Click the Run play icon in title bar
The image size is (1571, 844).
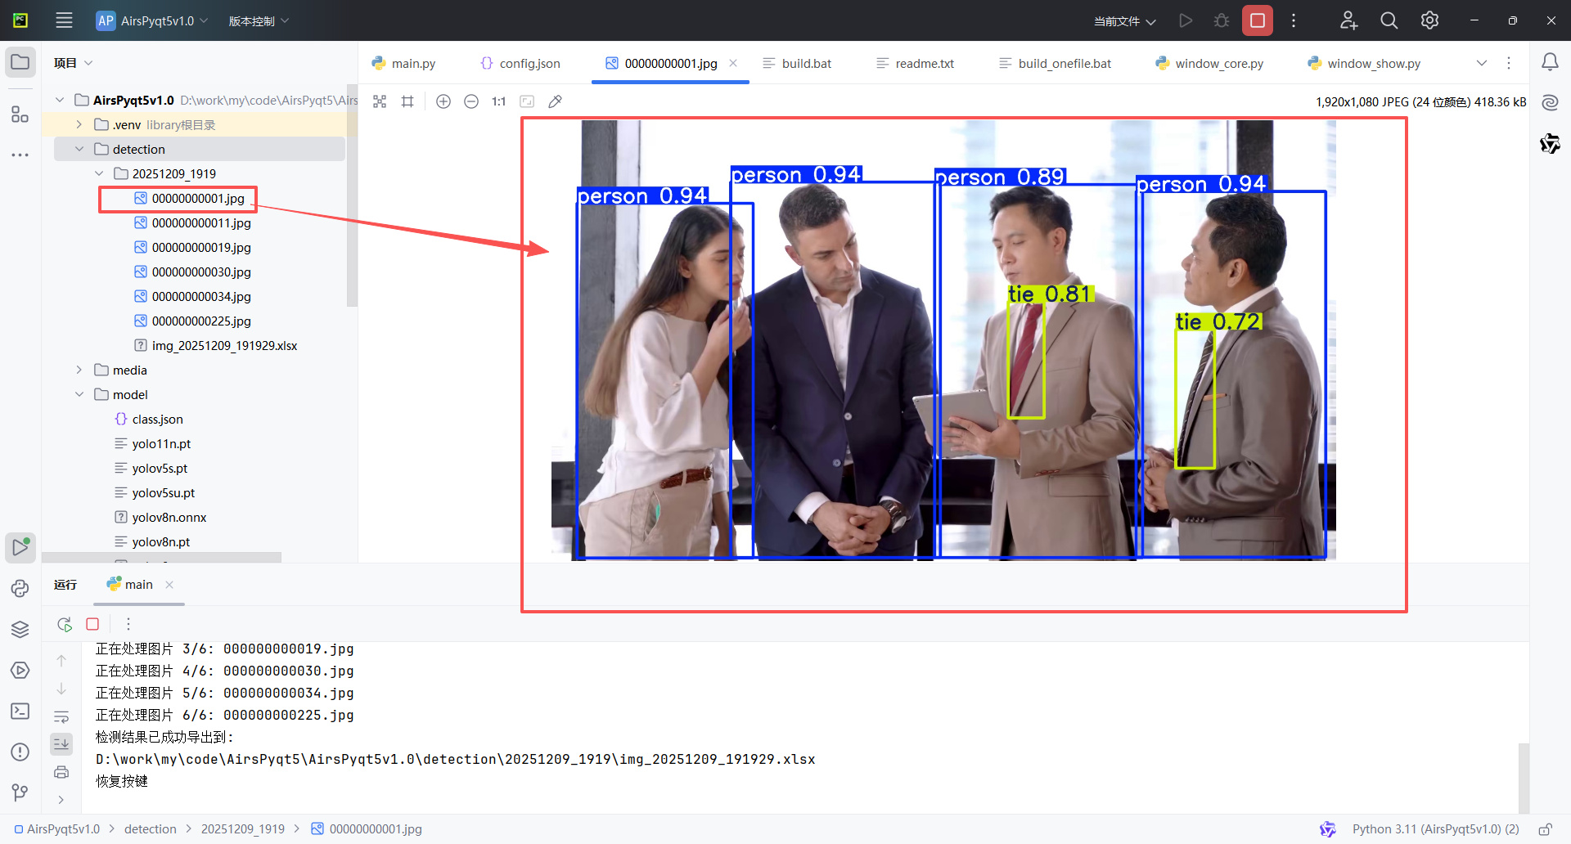click(1186, 20)
